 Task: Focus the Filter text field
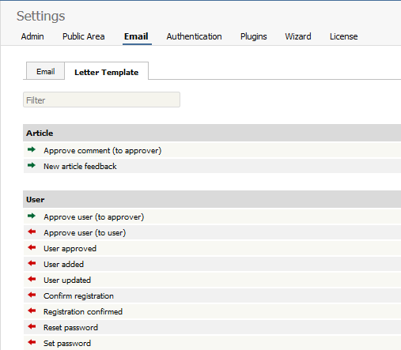click(101, 100)
